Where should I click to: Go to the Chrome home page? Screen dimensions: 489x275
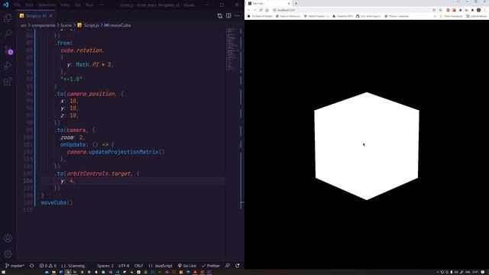267,10
